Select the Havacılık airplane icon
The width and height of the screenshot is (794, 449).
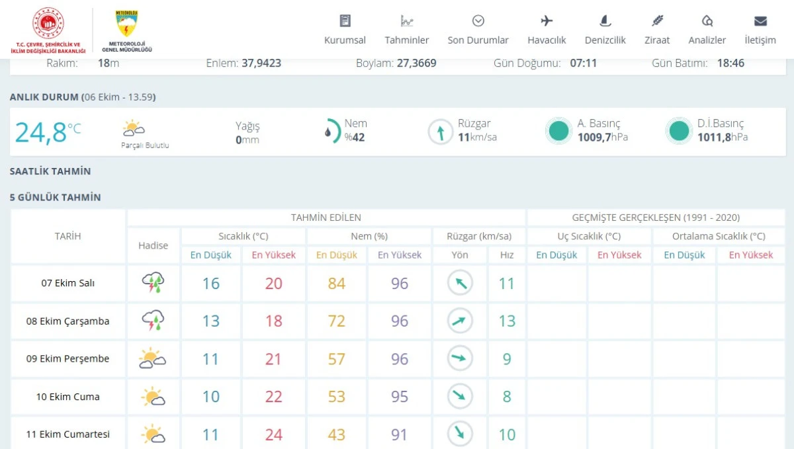(x=547, y=20)
